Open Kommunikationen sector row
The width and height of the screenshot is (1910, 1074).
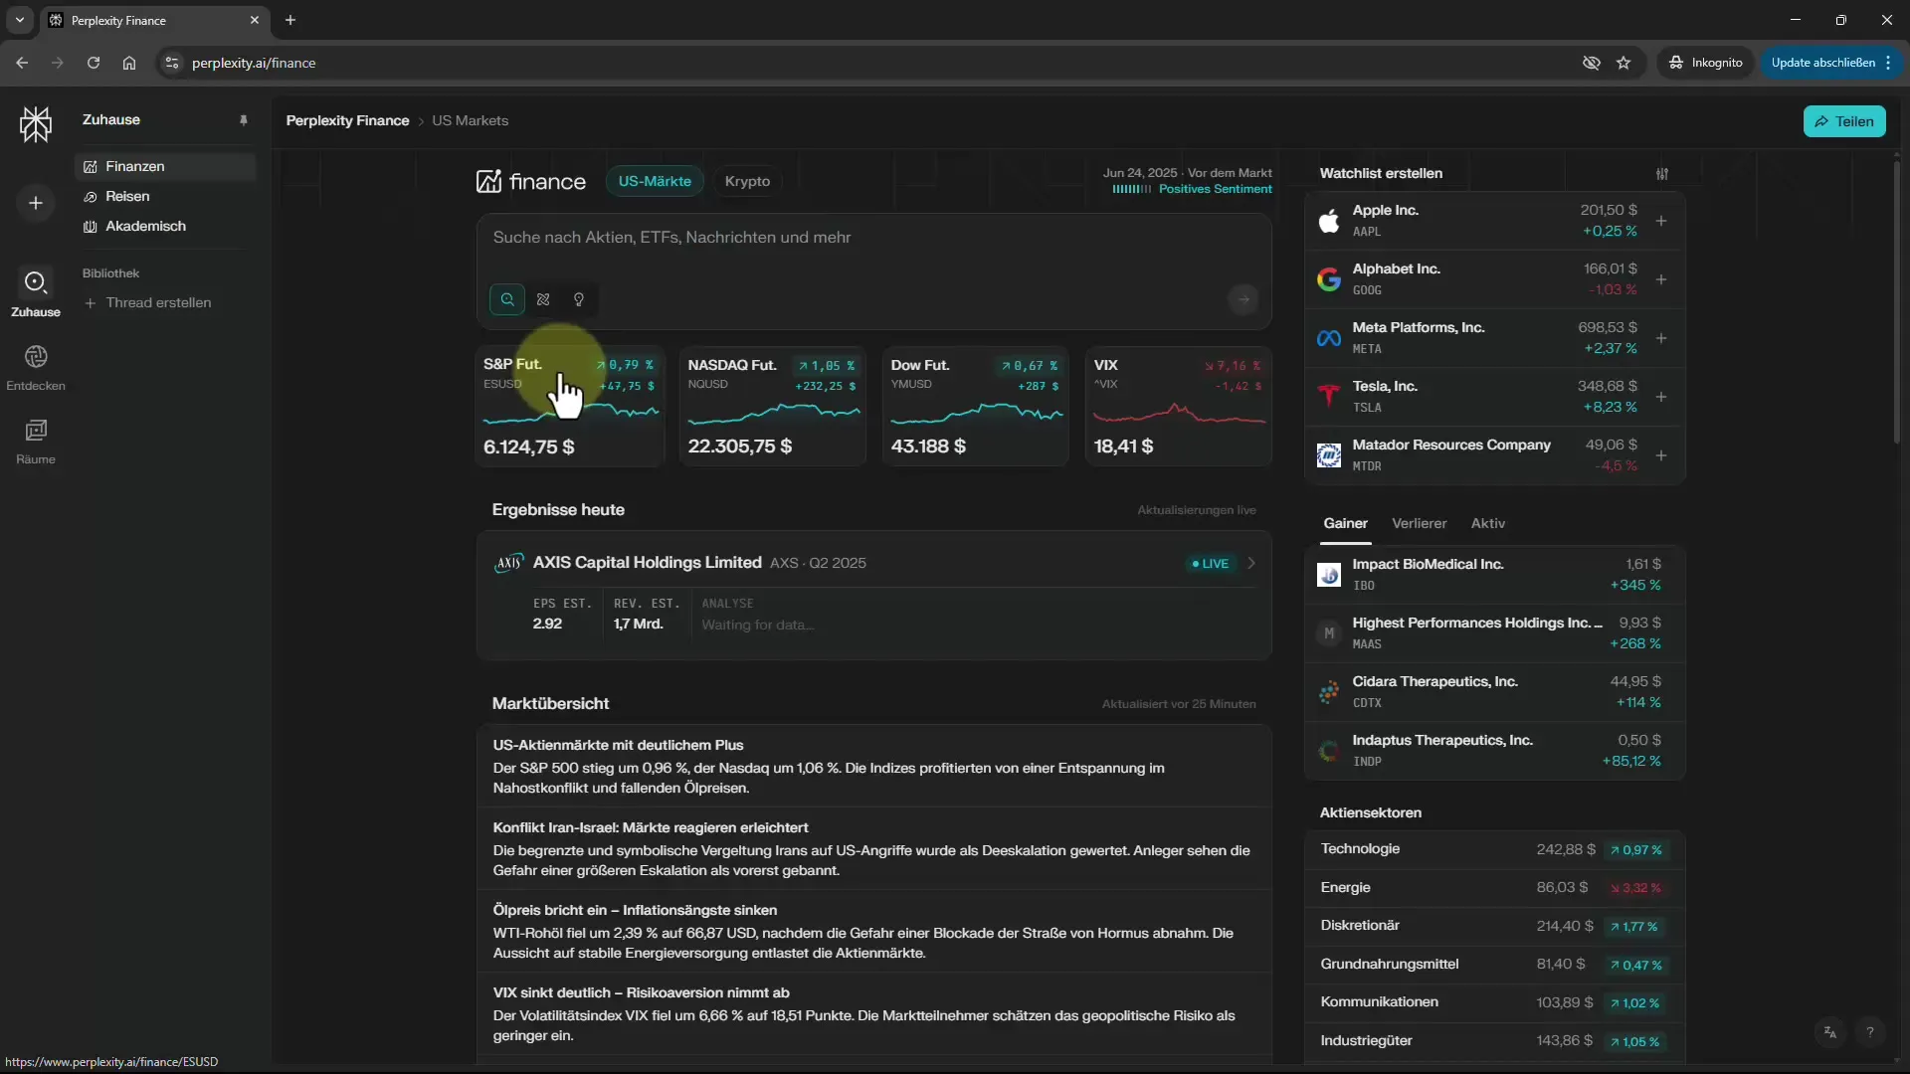tap(1494, 1002)
